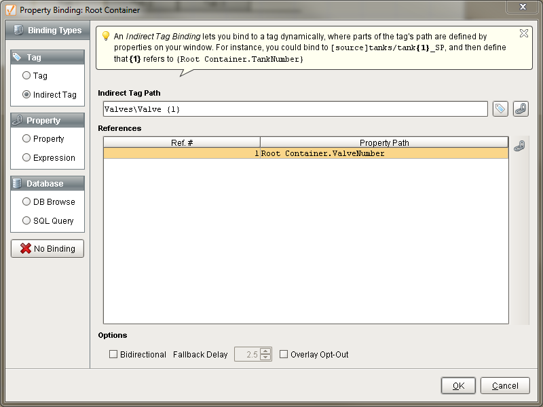Click the Database section header

tap(48, 183)
